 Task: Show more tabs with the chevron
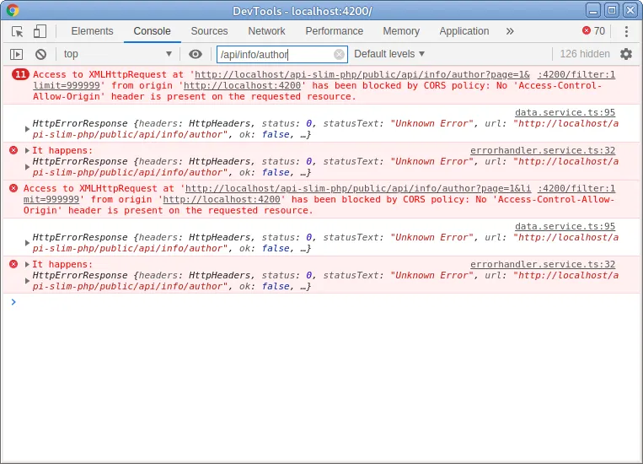click(510, 31)
